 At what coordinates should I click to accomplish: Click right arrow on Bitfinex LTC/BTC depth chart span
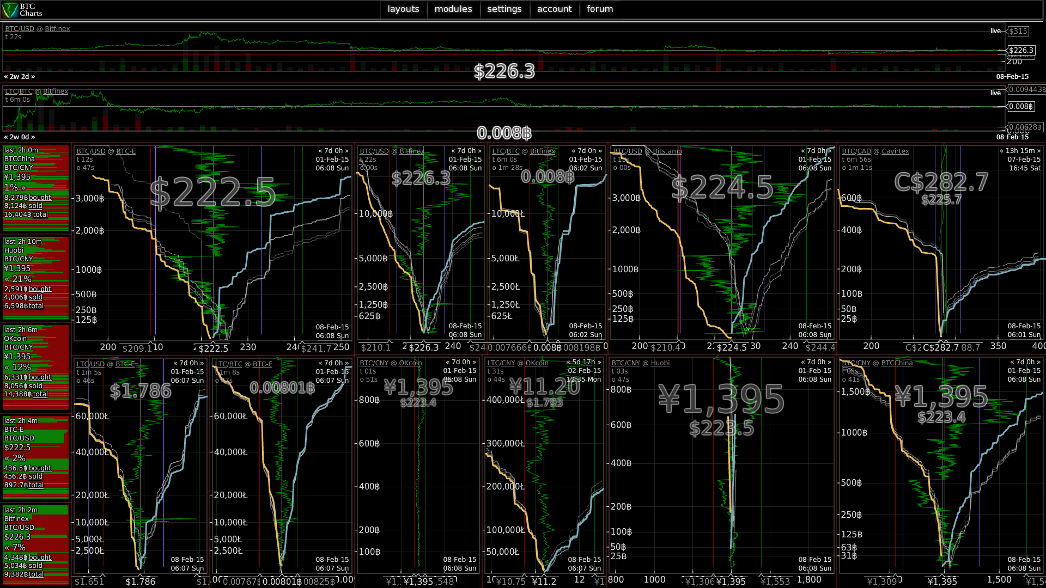tap(600, 151)
